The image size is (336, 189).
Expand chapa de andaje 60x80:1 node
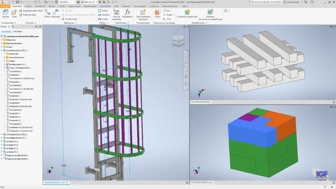(2, 155)
